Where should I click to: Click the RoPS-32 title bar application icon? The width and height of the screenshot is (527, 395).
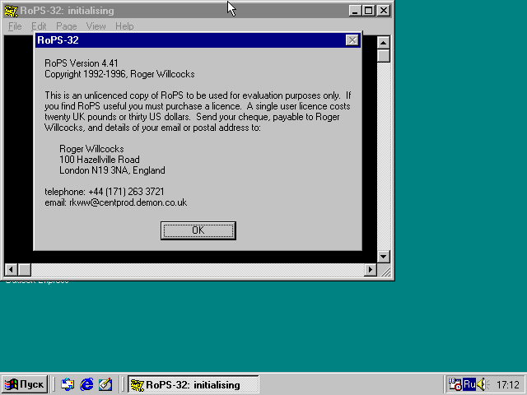point(12,11)
